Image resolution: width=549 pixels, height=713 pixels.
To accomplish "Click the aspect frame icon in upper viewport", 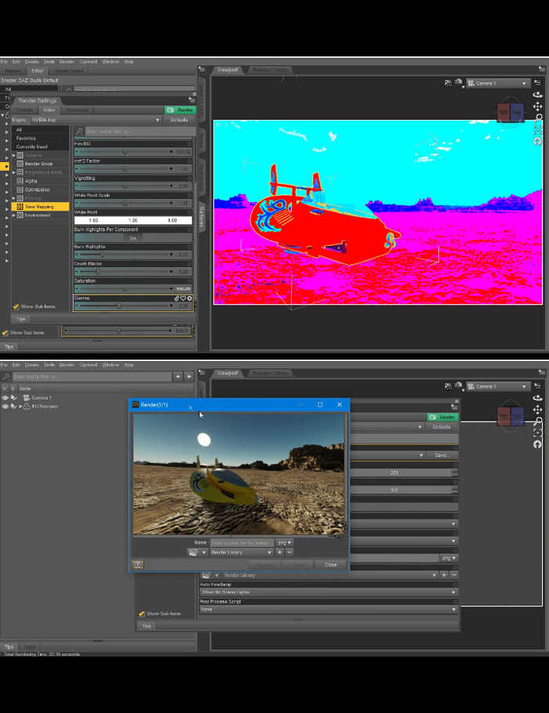I will coord(448,83).
